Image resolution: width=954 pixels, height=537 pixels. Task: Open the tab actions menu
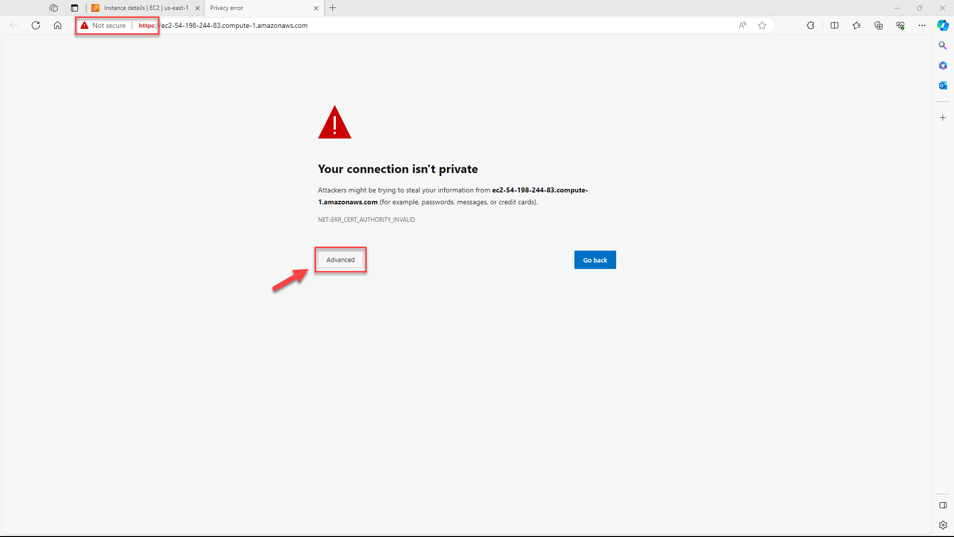pos(75,8)
